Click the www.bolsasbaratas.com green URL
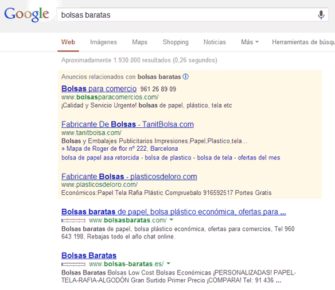 click(x=128, y=220)
